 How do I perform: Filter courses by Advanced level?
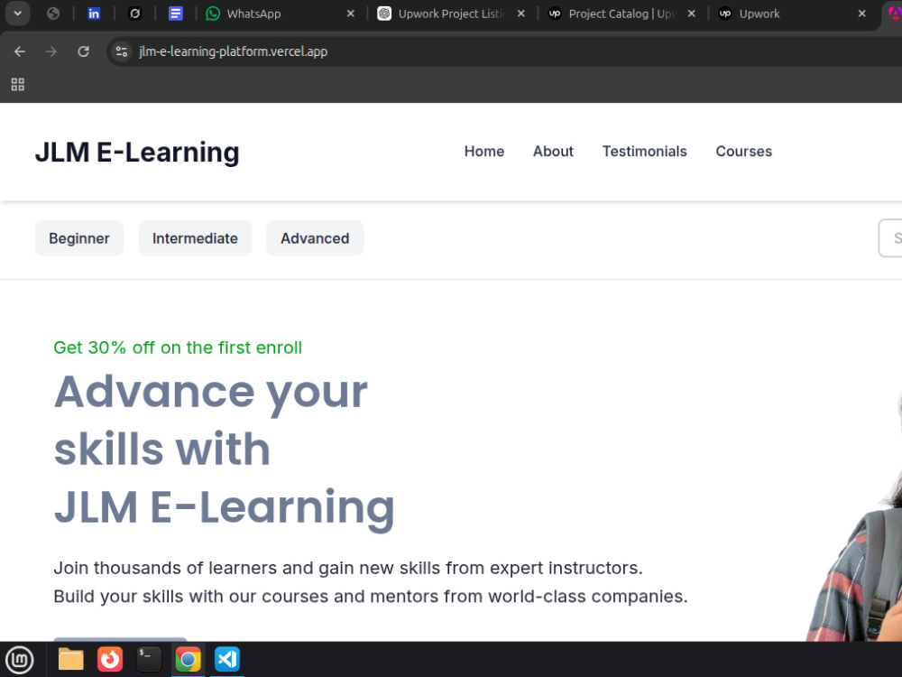315,238
